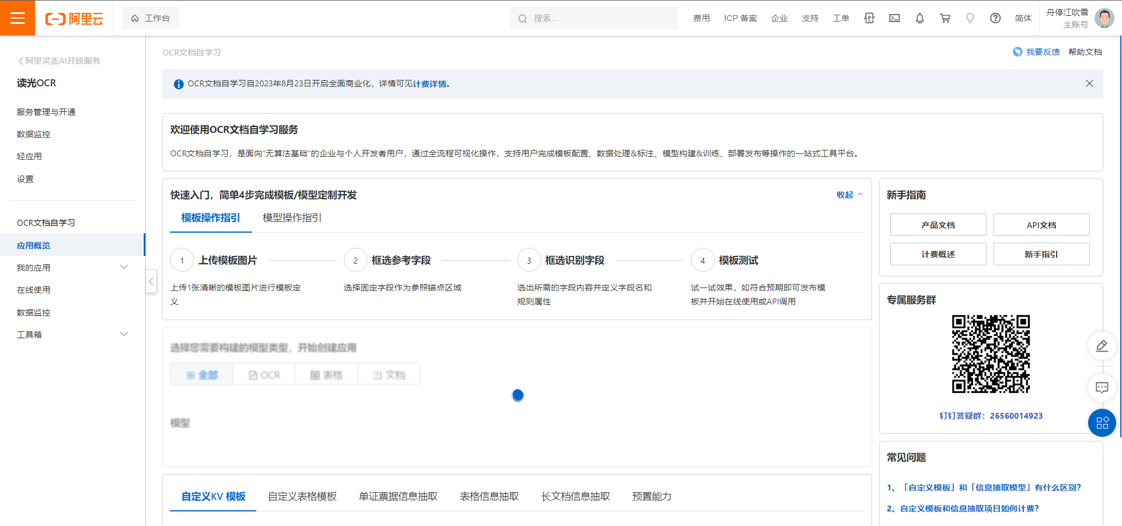Select 单证票据信息抽取 tab
Screen dimensions: 1122x526
[x=398, y=496]
